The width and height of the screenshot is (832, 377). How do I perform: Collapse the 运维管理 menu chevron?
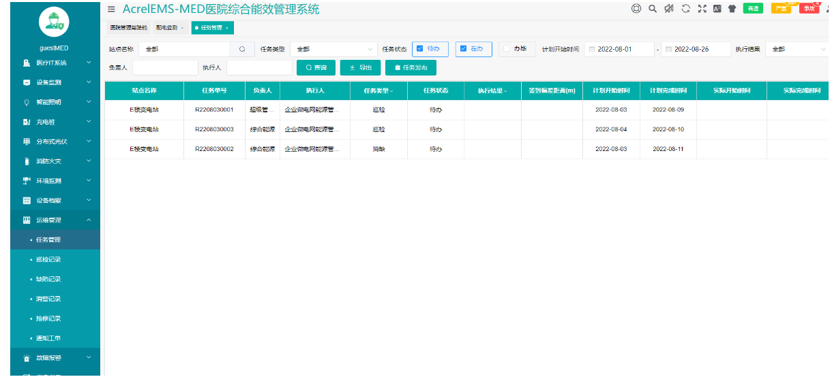(89, 220)
